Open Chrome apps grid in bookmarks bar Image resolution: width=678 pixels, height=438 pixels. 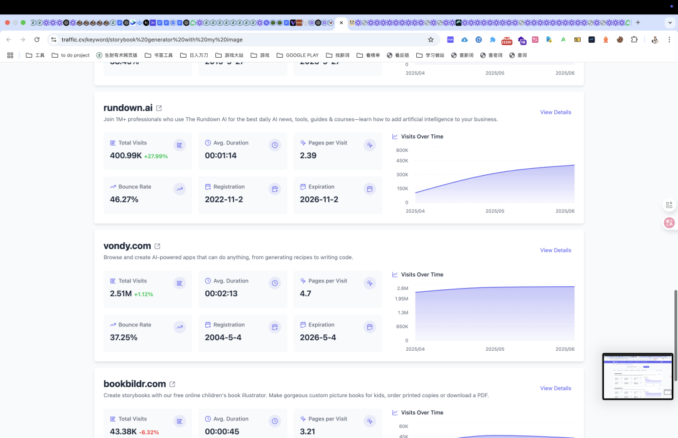[x=11, y=55]
